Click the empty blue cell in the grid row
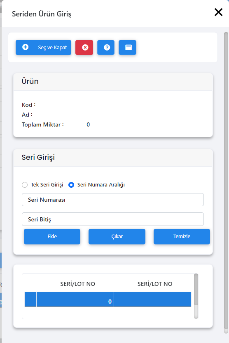The width and height of the screenshot is (229, 343). 153,299
